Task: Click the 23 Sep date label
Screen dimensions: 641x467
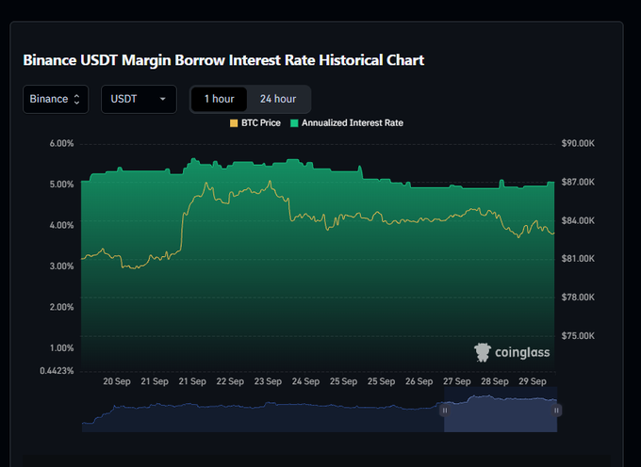Action: coord(268,381)
